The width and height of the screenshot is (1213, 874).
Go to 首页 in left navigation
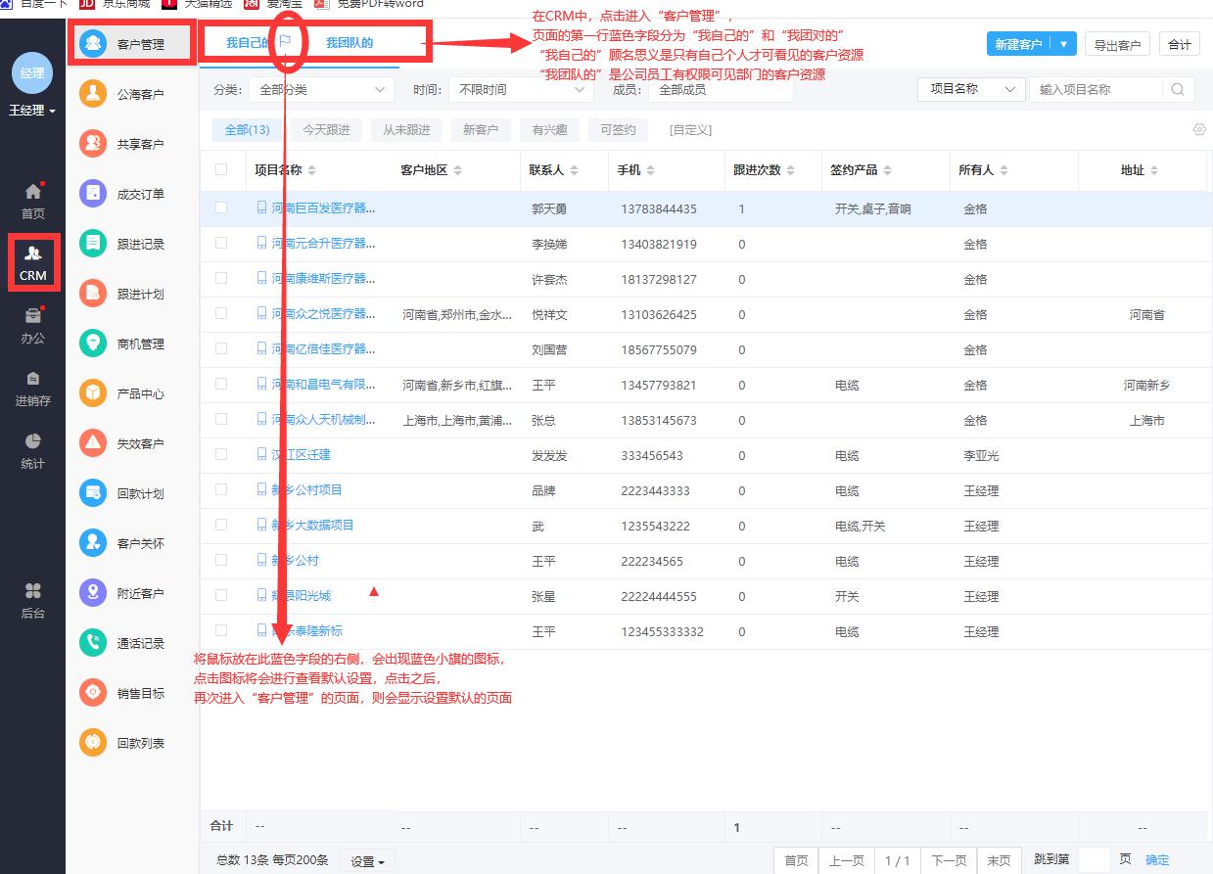[x=33, y=201]
